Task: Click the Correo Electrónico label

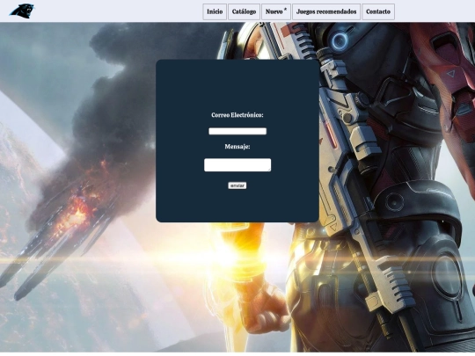Action: click(237, 115)
